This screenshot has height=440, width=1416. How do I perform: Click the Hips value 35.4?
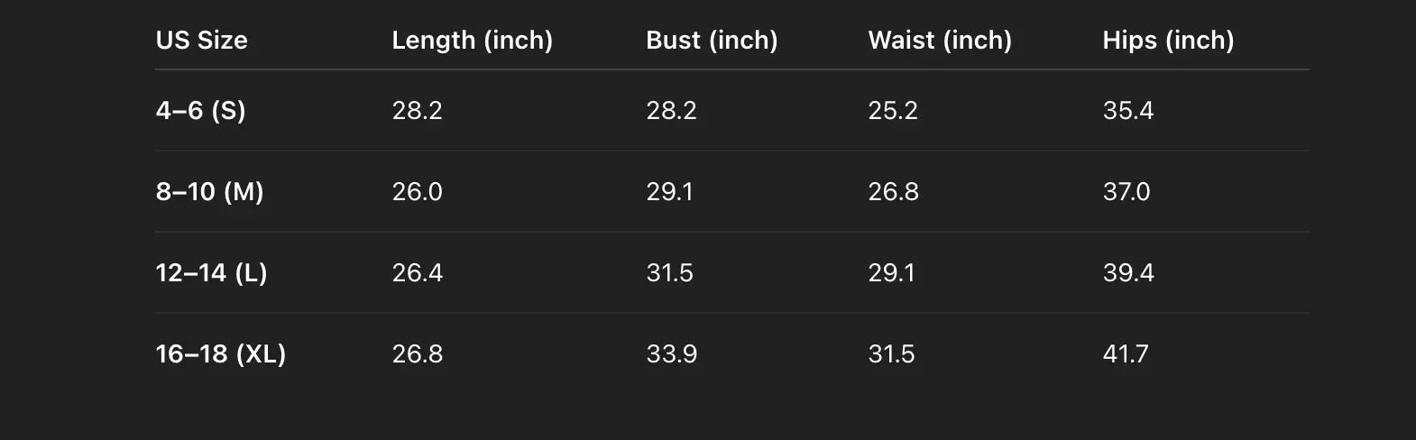click(1128, 111)
